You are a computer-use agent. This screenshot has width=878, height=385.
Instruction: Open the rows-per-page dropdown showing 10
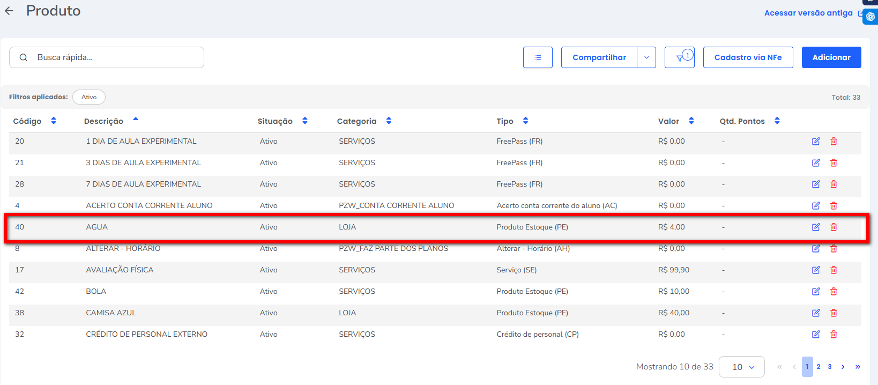click(741, 367)
